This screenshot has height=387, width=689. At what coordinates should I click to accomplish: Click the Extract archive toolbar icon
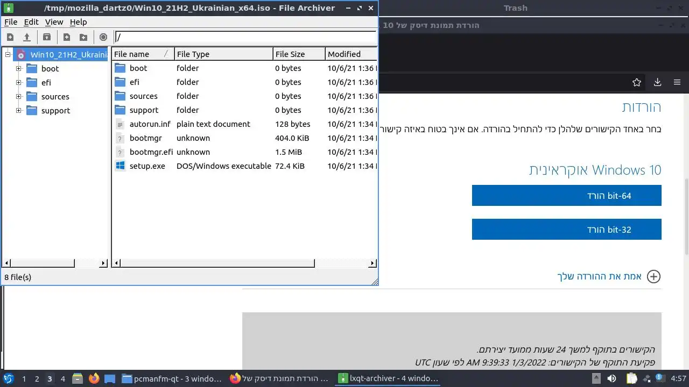[47, 37]
